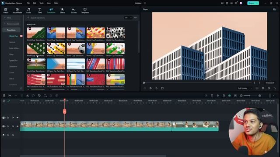280x157 pixels.
Task: Click the Mark Out bracket icon
Action: pos(259,83)
